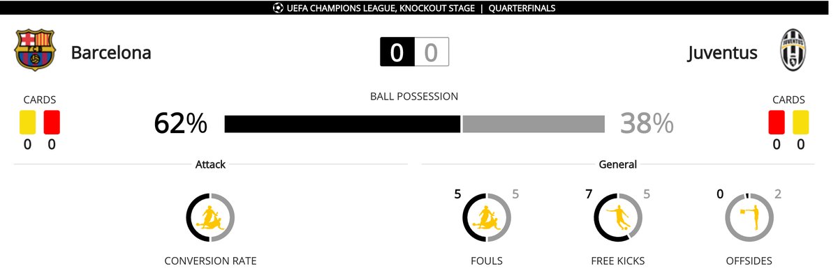Viewport: 838px width, 280px height.
Task: Select the Attack section heading
Action: tap(210, 165)
